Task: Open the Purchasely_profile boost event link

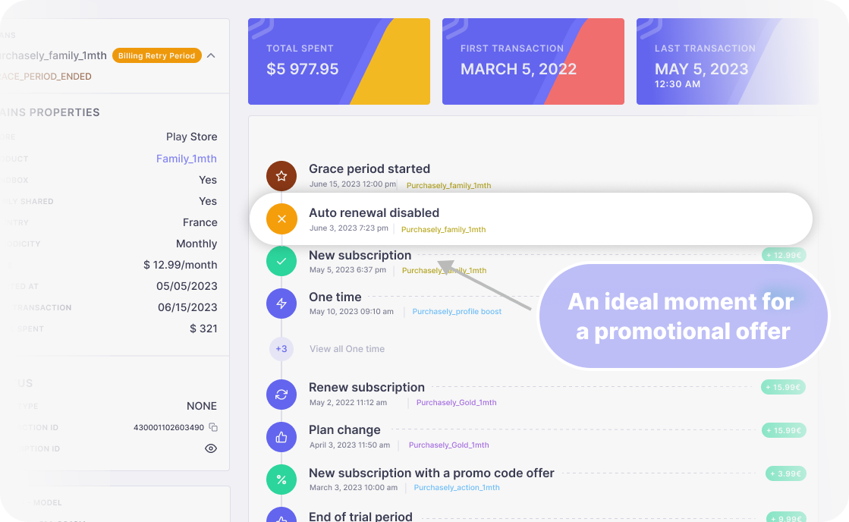Action: pyautogui.click(x=456, y=311)
